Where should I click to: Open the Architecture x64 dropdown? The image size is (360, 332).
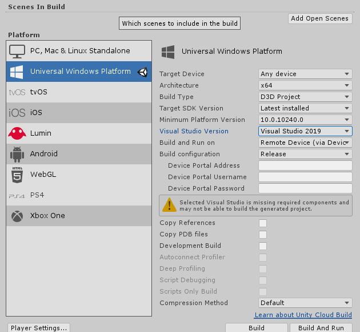[x=305, y=85]
